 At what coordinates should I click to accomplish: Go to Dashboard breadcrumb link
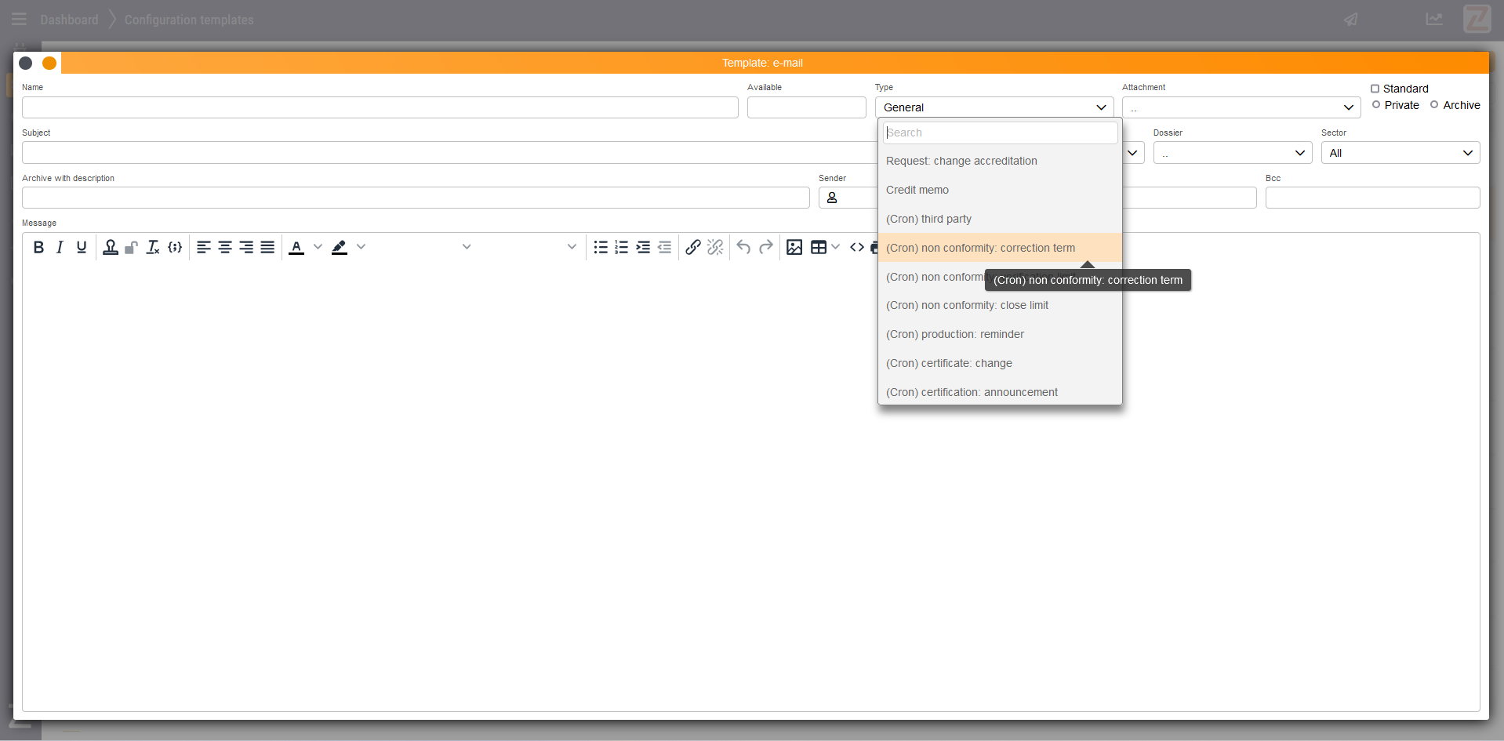click(x=69, y=20)
